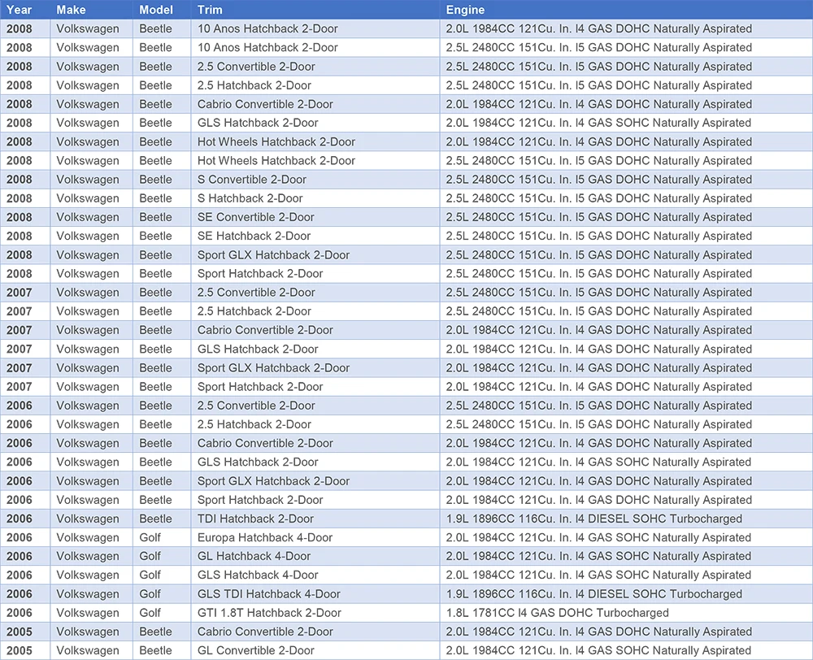Select 'SE Convertible 2-Door' trim cell
The height and width of the screenshot is (660, 813).
point(315,217)
